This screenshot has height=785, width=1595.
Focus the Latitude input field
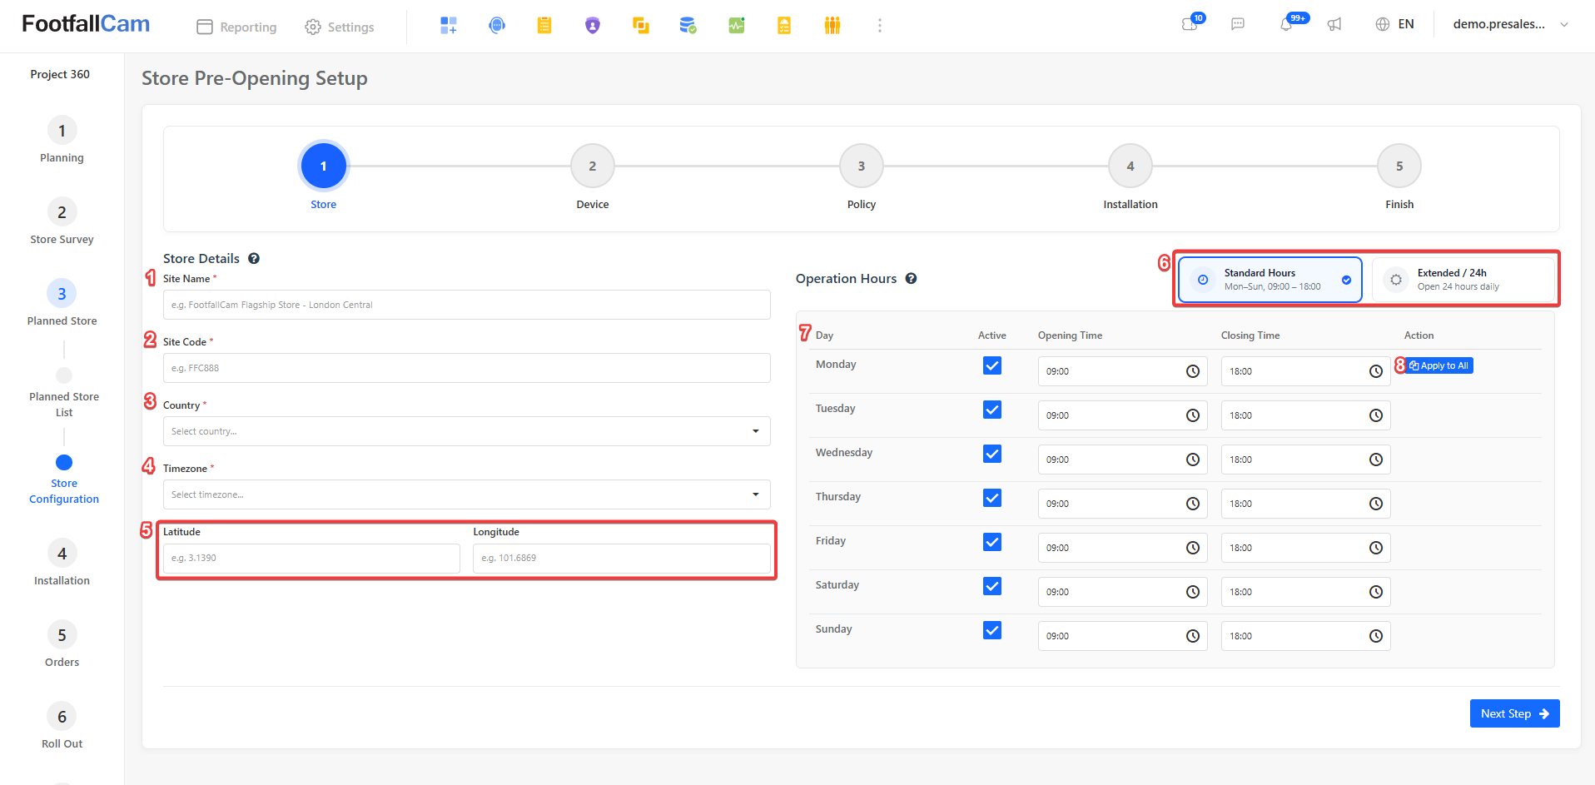click(x=311, y=558)
